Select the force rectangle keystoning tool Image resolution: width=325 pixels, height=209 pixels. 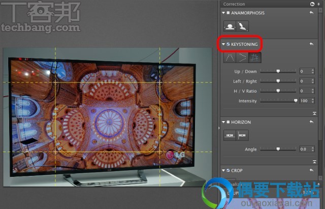pos(255,57)
